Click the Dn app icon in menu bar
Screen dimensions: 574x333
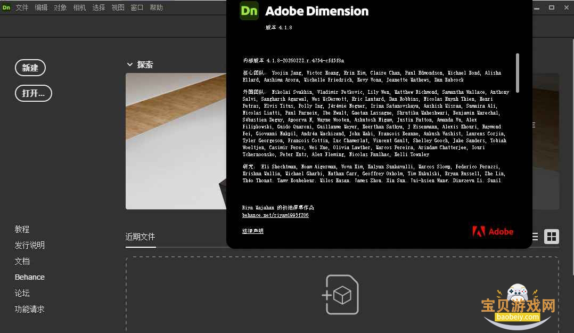click(x=6, y=7)
